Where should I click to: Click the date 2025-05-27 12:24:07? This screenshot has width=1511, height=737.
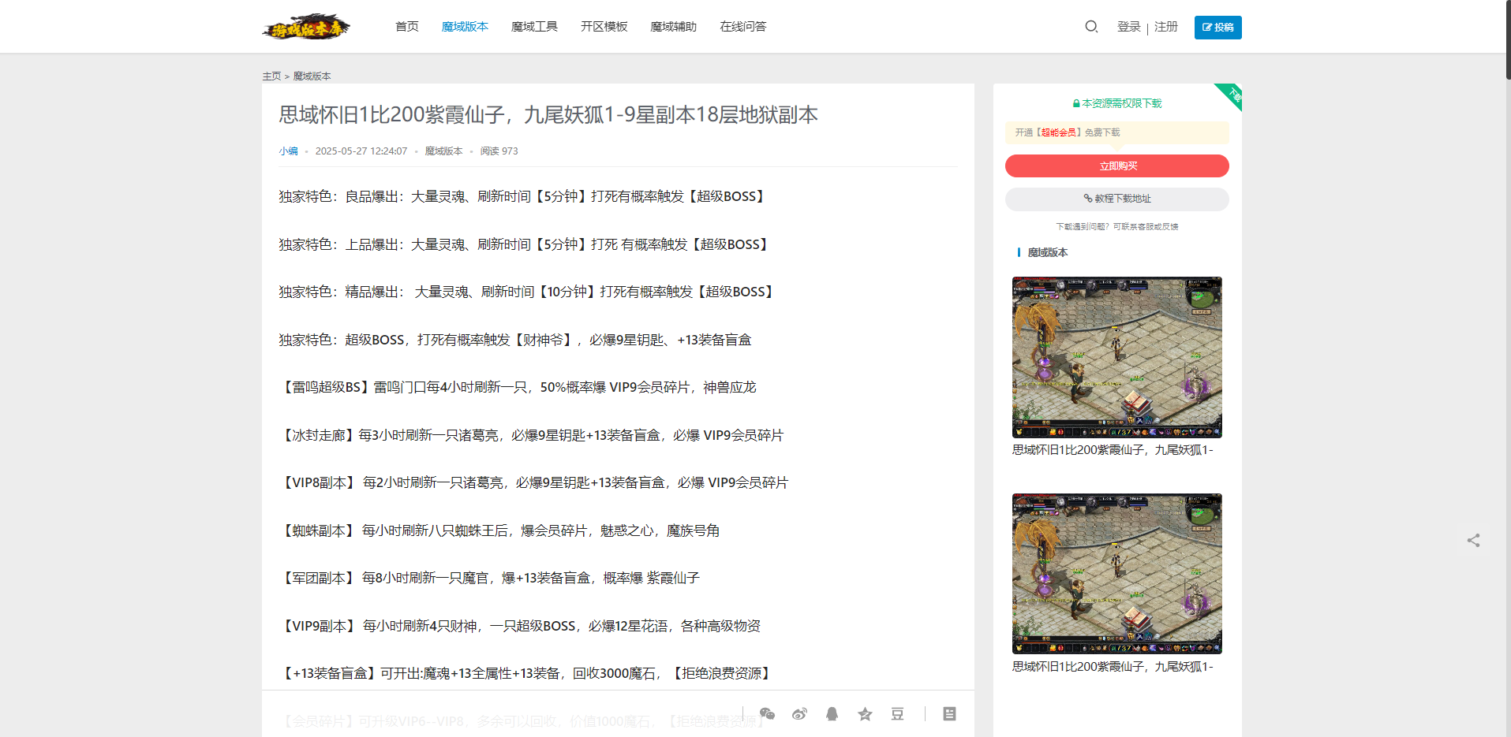(x=361, y=151)
